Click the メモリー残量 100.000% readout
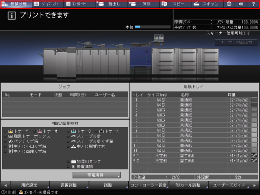This screenshot has height=195, width=260. click(x=238, y=22)
